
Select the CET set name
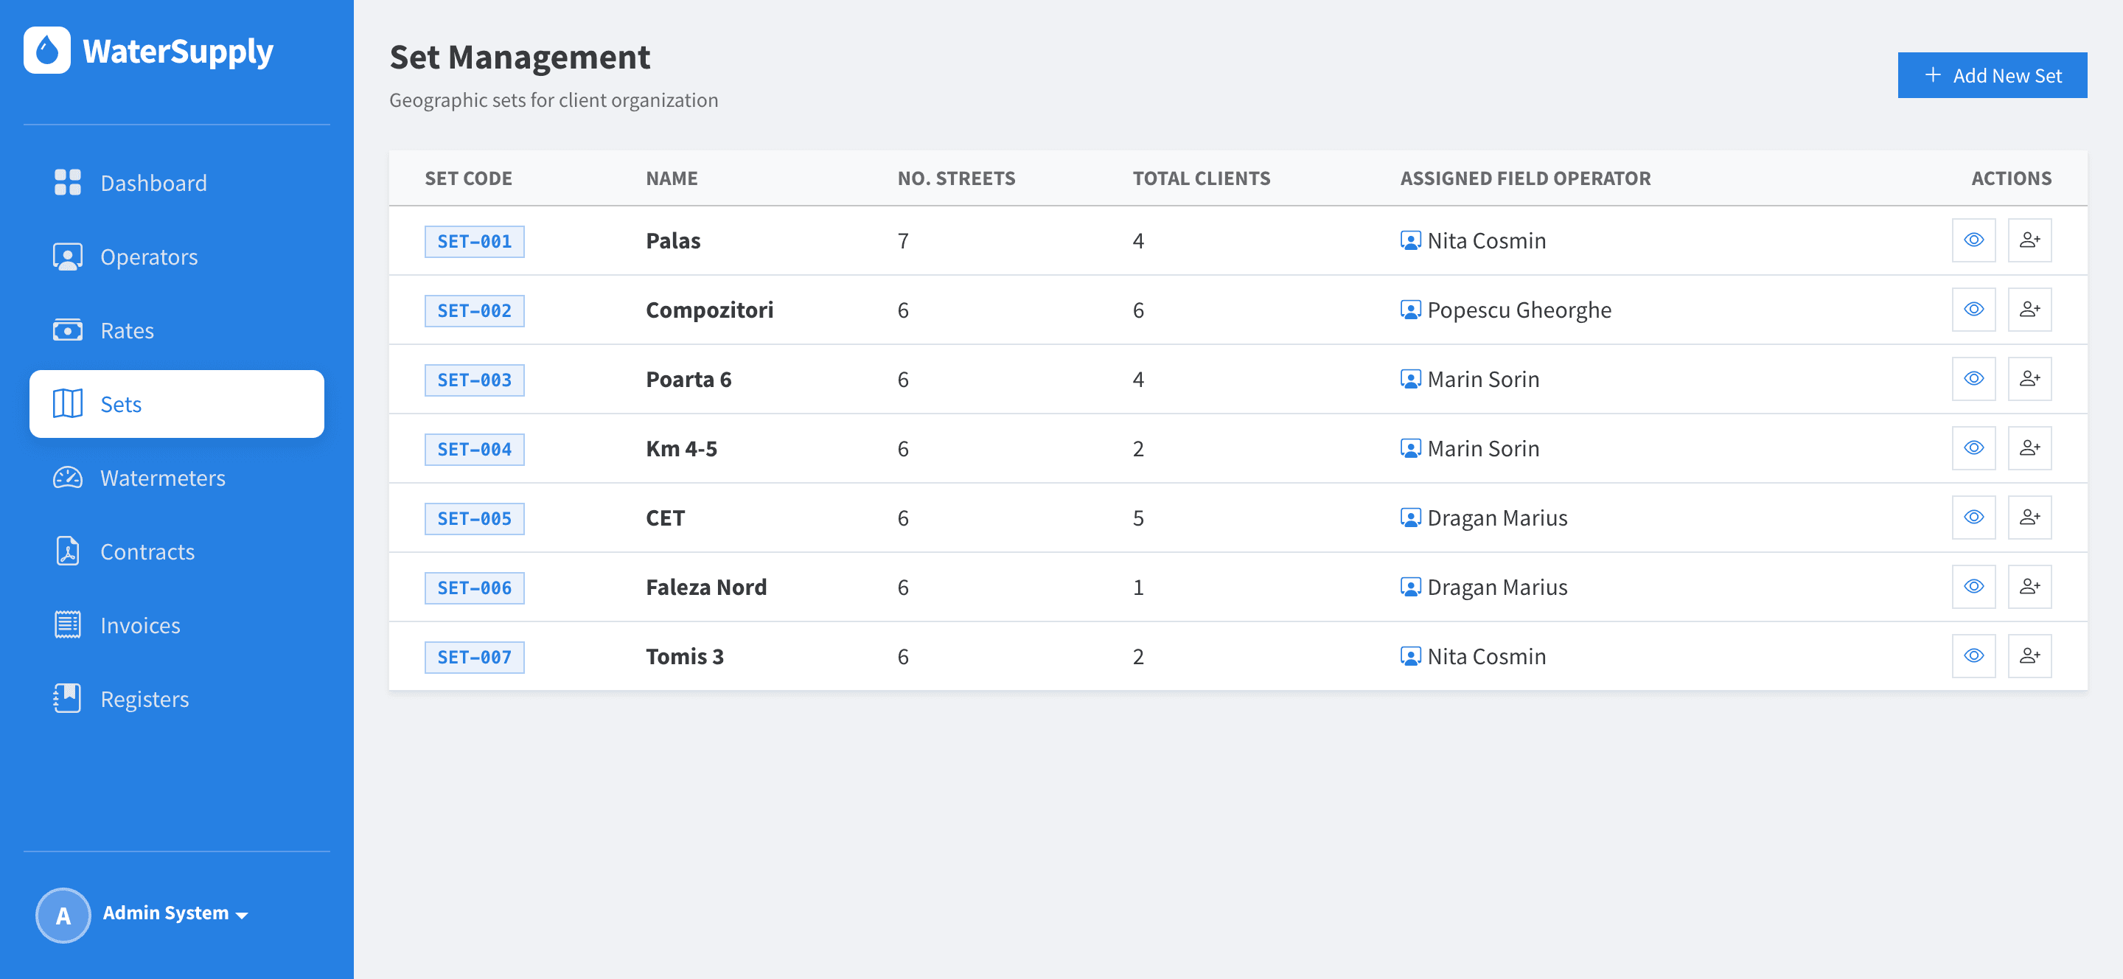(665, 518)
